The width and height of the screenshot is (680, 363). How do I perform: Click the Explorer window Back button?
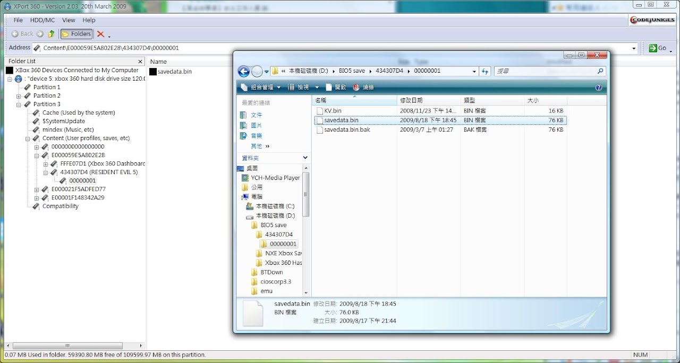[244, 71]
